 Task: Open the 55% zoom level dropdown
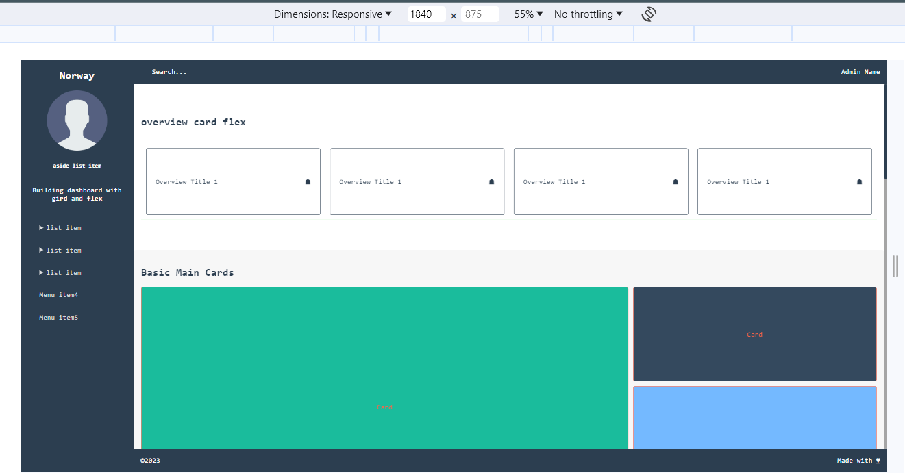(529, 14)
